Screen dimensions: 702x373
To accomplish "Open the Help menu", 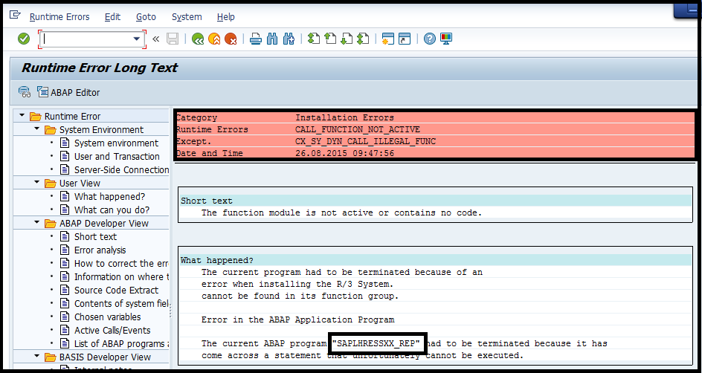I will click(x=225, y=17).
